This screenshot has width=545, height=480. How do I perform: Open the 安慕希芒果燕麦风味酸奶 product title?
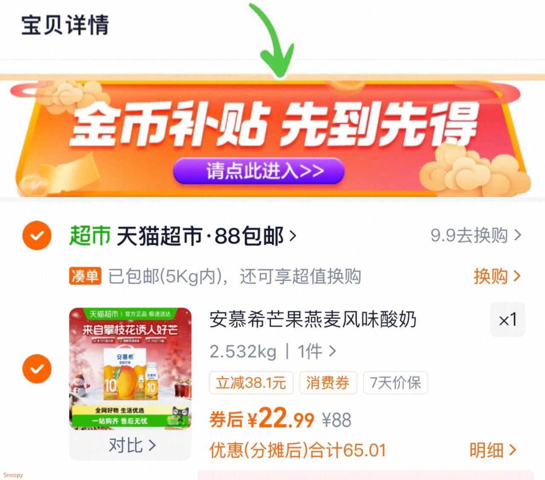[313, 319]
